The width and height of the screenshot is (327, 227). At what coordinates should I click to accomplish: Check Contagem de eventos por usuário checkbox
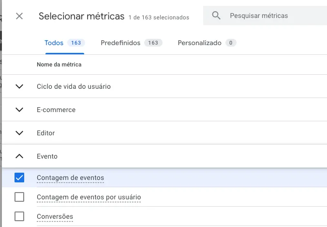click(x=19, y=197)
